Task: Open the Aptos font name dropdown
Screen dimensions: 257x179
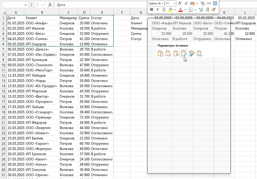Action: click(x=163, y=3)
